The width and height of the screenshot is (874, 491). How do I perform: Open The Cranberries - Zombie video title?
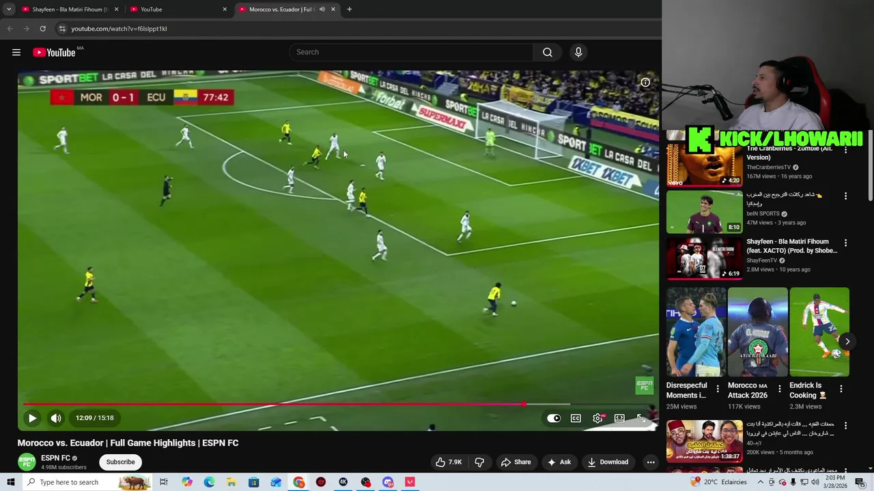(x=787, y=153)
